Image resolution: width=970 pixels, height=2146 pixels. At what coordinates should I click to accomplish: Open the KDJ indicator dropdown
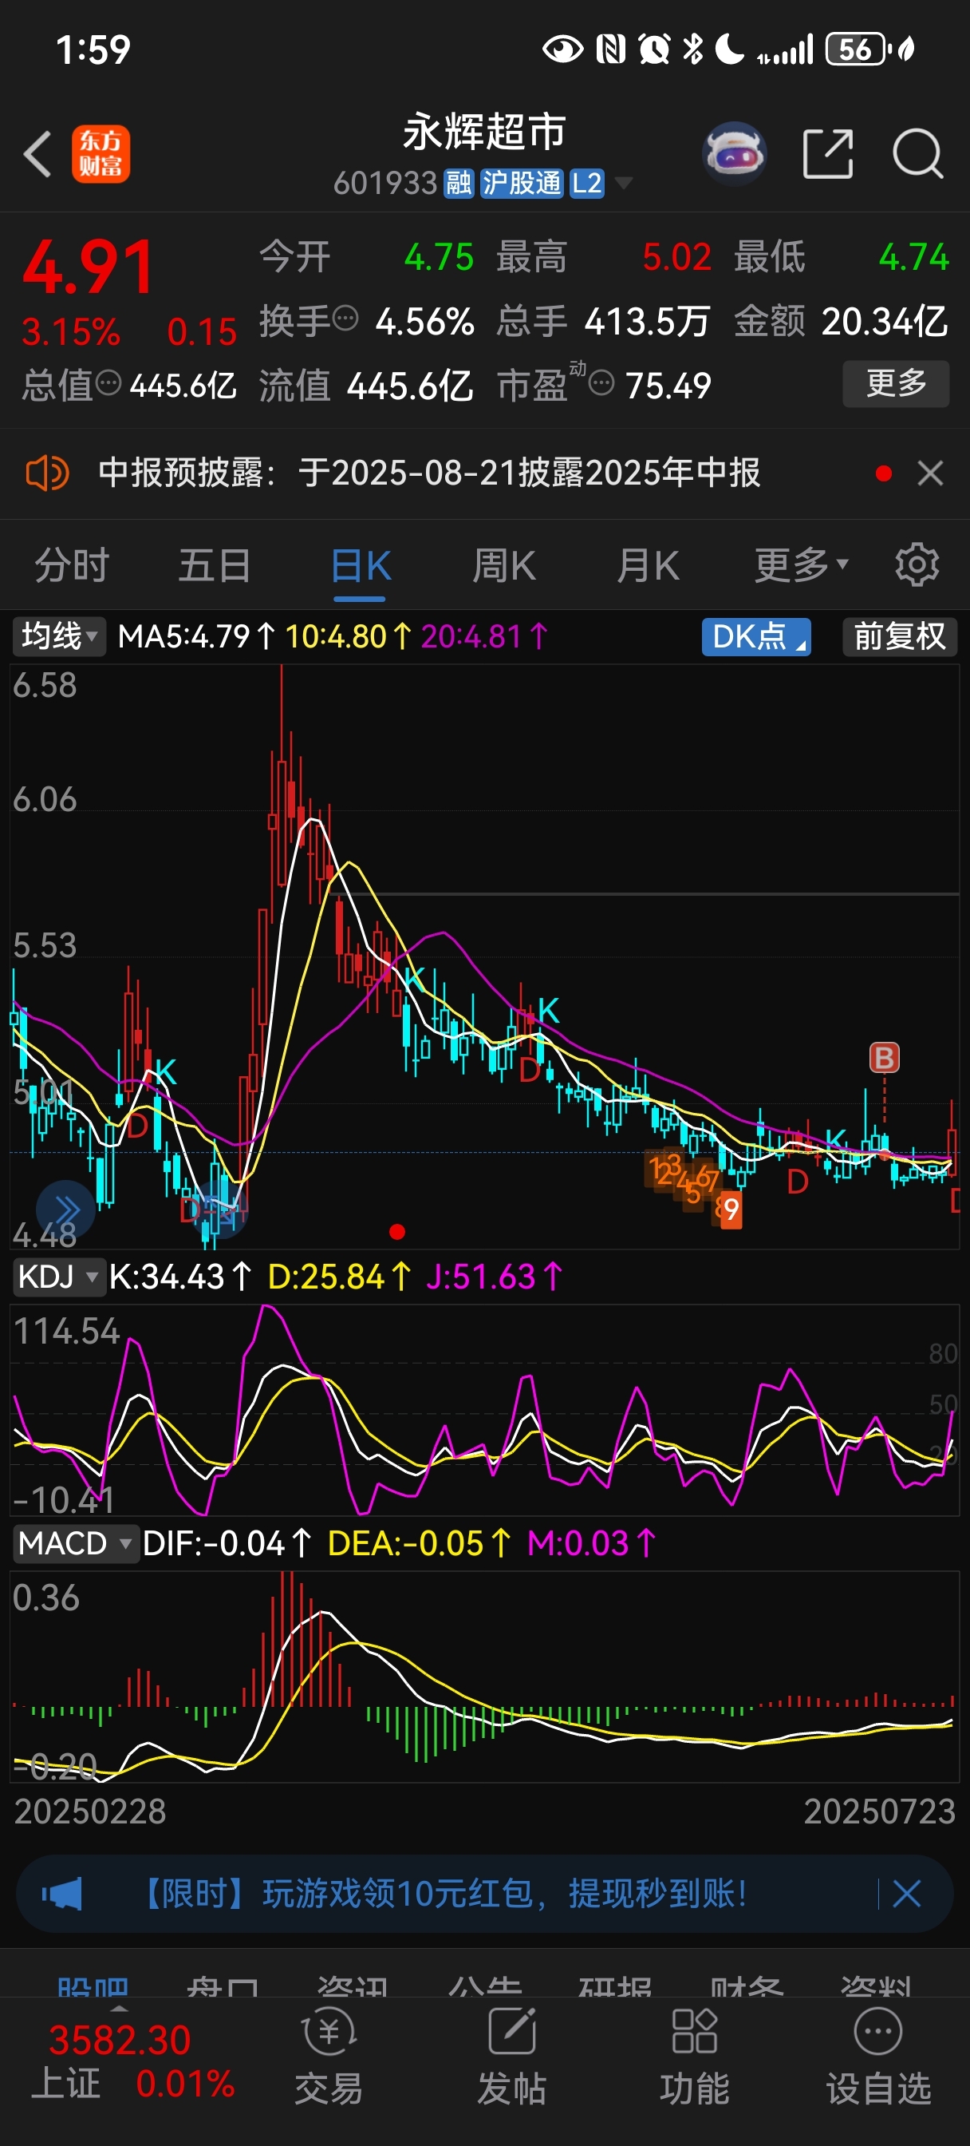point(59,1277)
